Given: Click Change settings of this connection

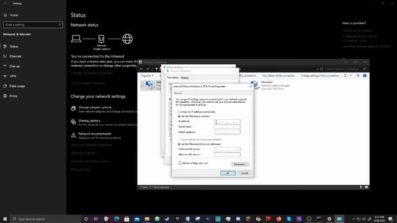Looking at the screenshot, I should tap(320, 76).
